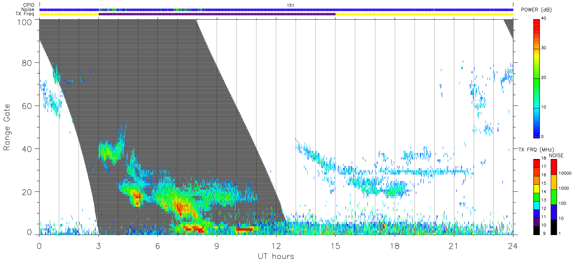Screen dimensions: 577x266
Task: Click the UT hours x-axis title
Action: 276,256
